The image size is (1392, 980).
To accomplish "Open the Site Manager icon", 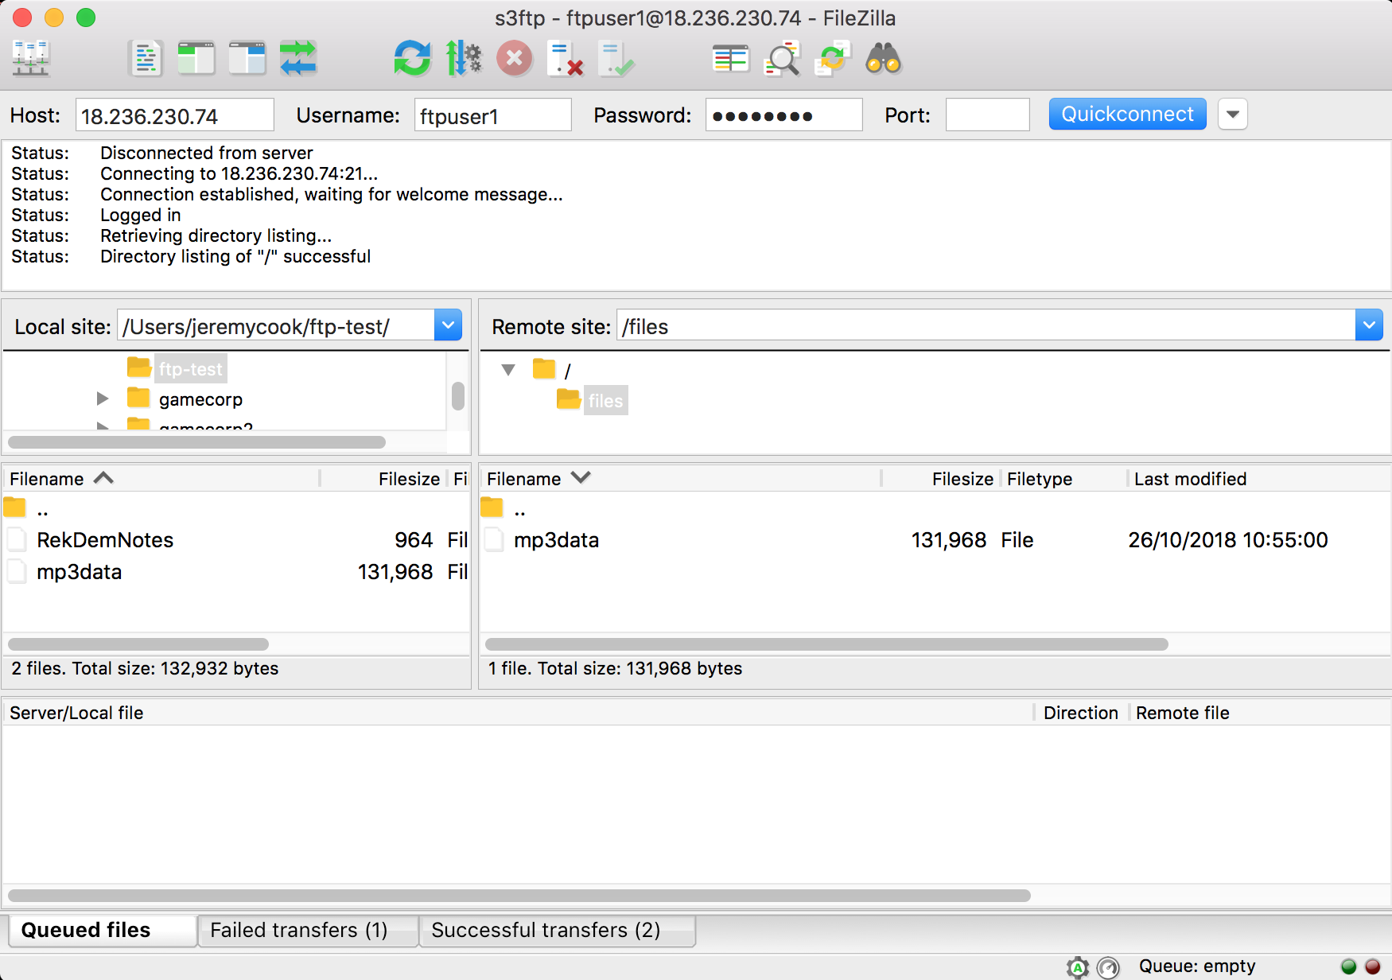I will tap(31, 59).
